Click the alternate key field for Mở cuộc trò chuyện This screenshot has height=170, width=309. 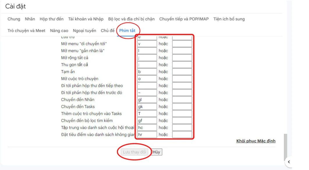click(x=182, y=79)
